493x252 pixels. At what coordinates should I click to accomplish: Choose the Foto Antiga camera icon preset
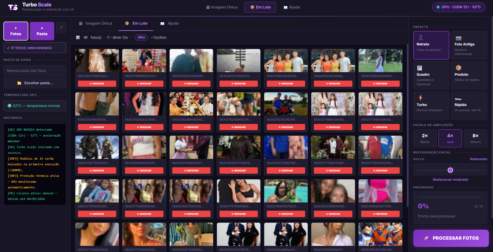(x=458, y=38)
